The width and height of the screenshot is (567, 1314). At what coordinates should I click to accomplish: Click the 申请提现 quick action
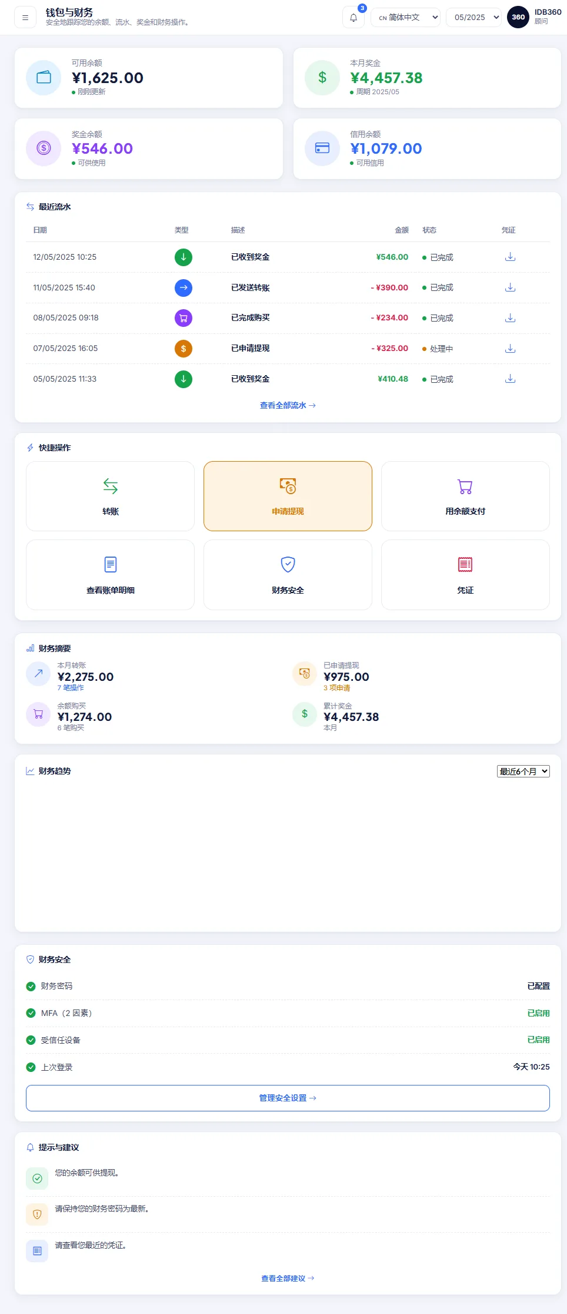click(288, 496)
